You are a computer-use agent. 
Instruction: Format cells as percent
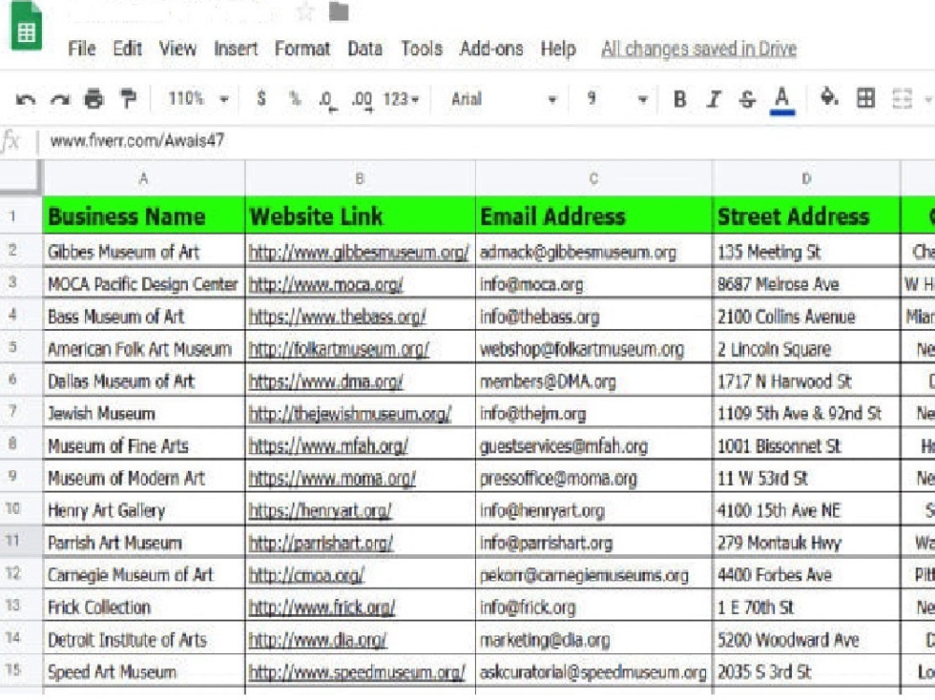tap(294, 98)
